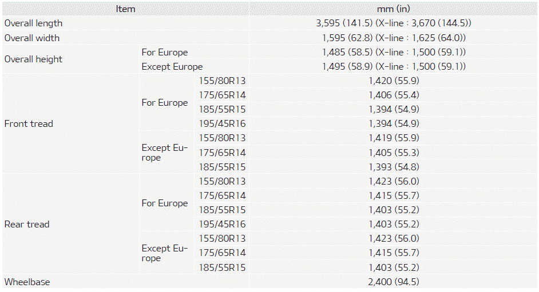The height and width of the screenshot is (292, 539).
Task: Click the "Item" column header
Action: (x=125, y=9)
